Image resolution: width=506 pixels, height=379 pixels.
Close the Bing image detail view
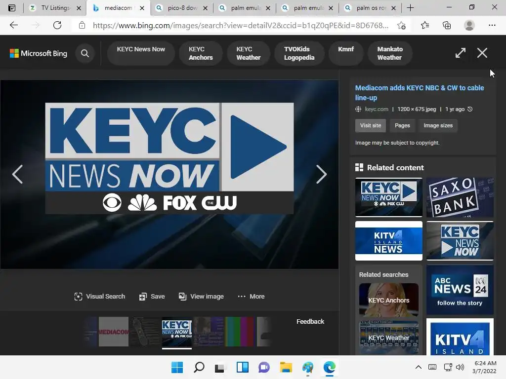(x=482, y=53)
